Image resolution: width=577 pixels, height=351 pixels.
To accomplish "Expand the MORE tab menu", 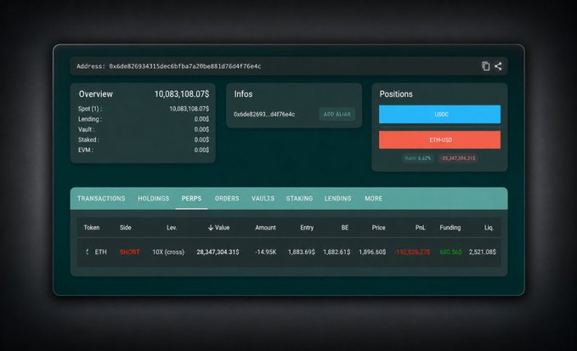I will (x=374, y=198).
